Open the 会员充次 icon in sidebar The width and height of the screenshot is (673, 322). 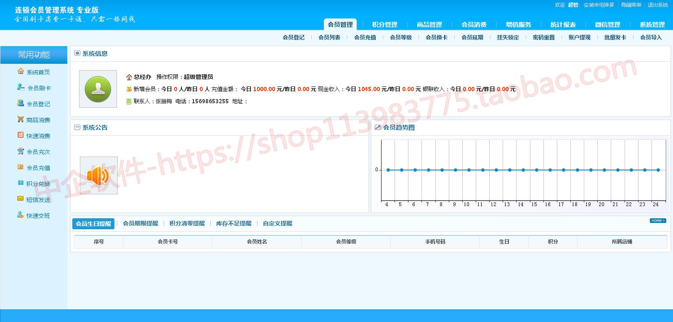point(21,151)
